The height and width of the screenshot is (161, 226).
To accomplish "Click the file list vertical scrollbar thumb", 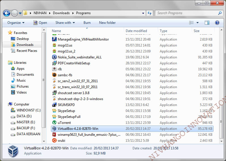I will pos(221,122).
